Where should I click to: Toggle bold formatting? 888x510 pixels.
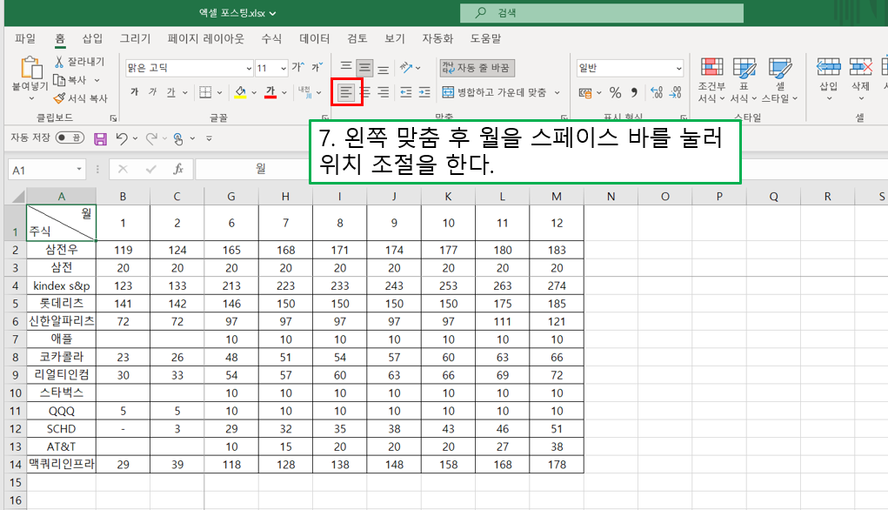(x=134, y=91)
